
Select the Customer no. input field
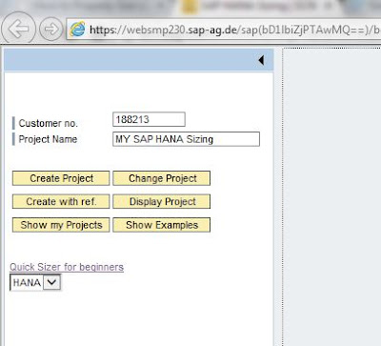pyautogui.click(x=149, y=119)
